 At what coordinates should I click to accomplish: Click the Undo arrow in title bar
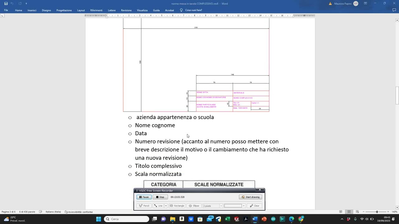(x=12, y=3)
